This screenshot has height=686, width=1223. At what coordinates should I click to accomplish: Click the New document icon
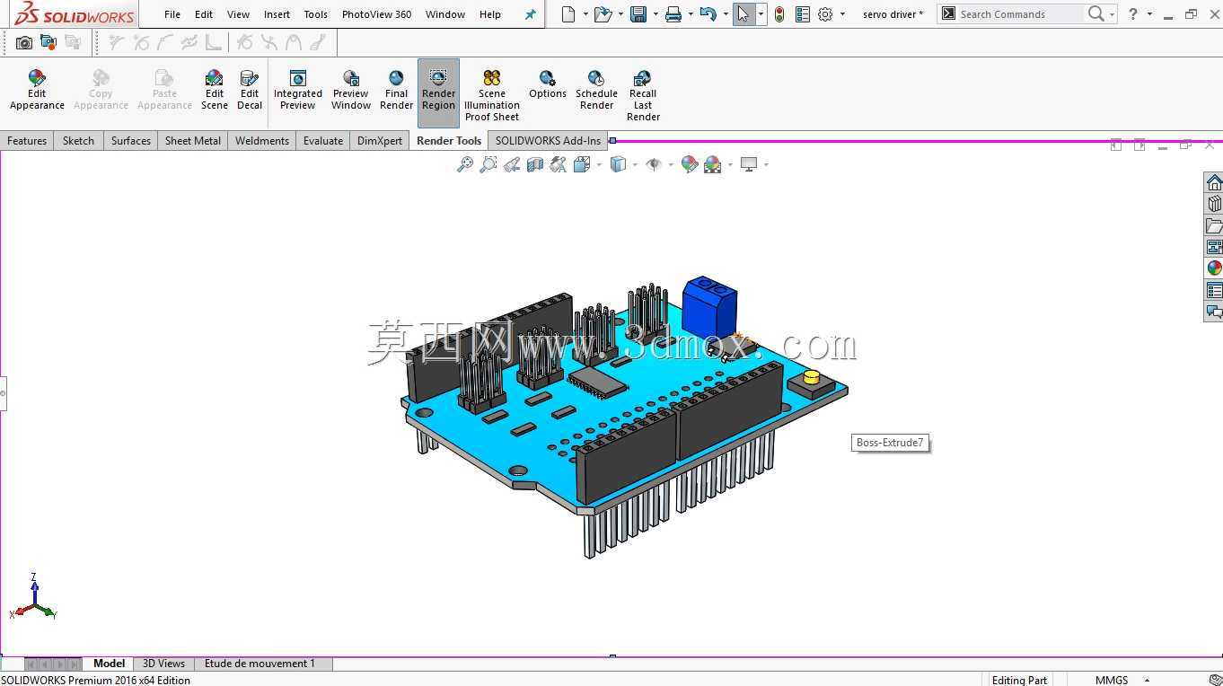(x=568, y=14)
